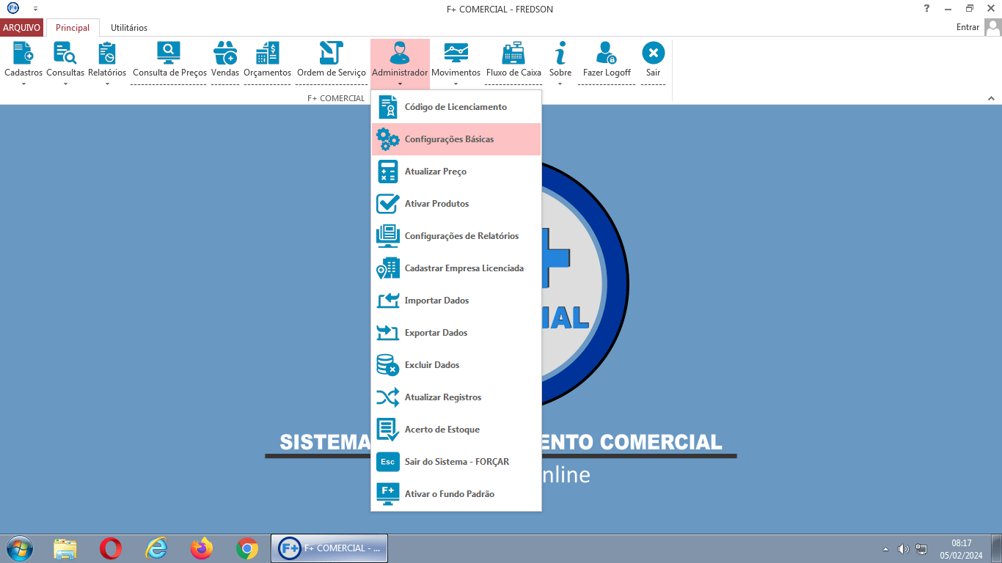Switch to the Principal tab

[73, 28]
